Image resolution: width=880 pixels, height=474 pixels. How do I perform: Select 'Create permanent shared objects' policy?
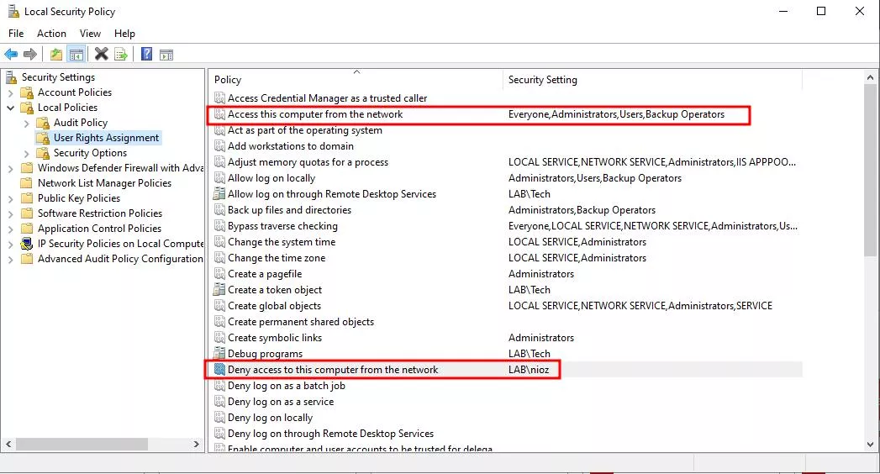click(x=300, y=322)
